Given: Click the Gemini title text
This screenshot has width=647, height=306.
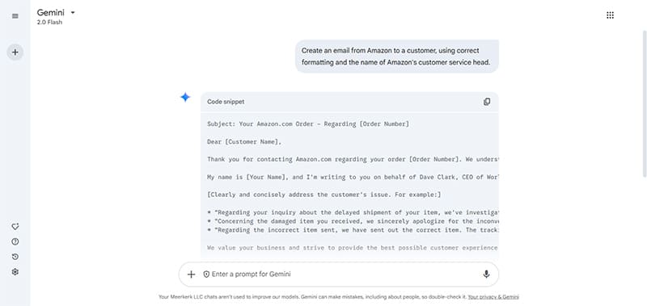Looking at the screenshot, I should click(51, 13).
